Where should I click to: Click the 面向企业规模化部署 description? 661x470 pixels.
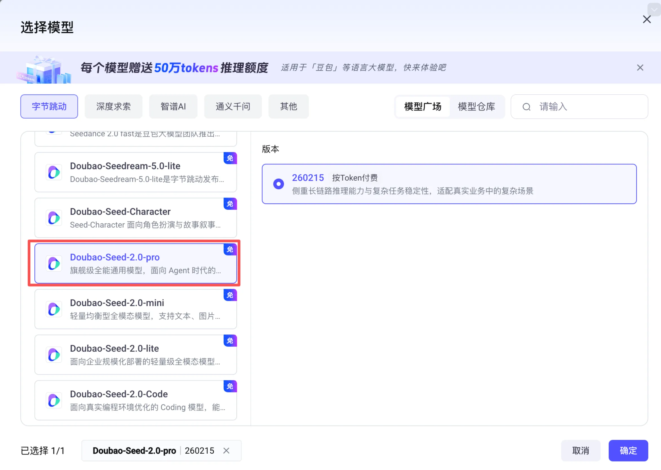pos(145,362)
